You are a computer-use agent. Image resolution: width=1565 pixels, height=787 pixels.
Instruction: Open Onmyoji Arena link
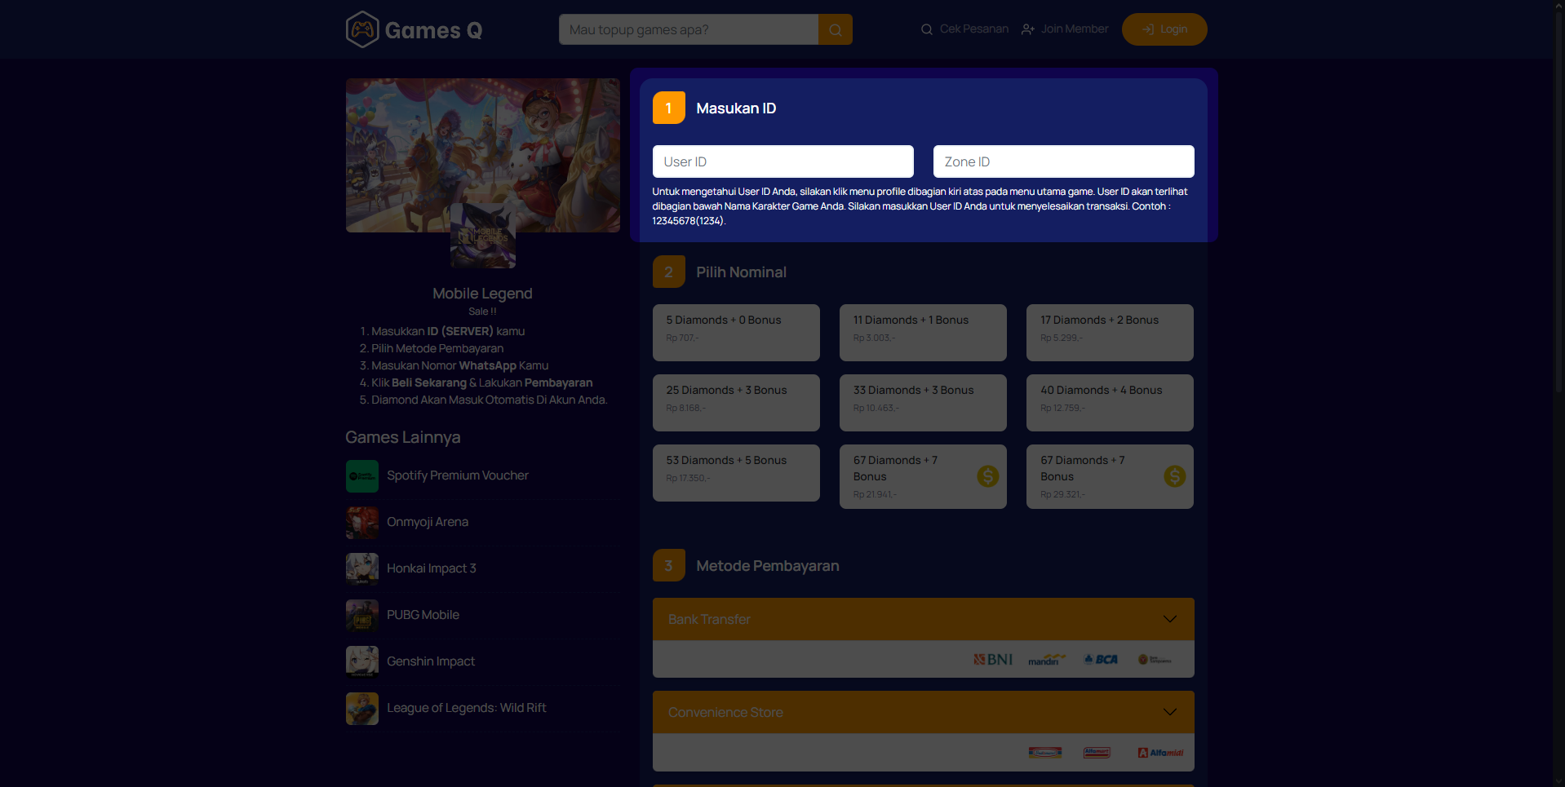click(428, 522)
